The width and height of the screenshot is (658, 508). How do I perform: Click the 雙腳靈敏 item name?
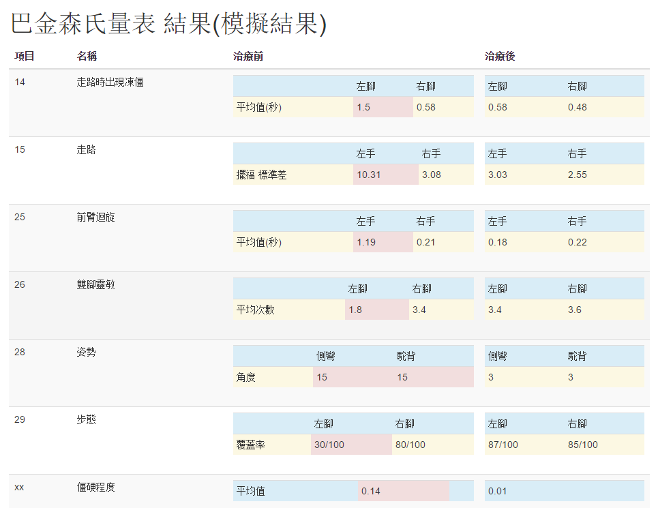click(96, 285)
